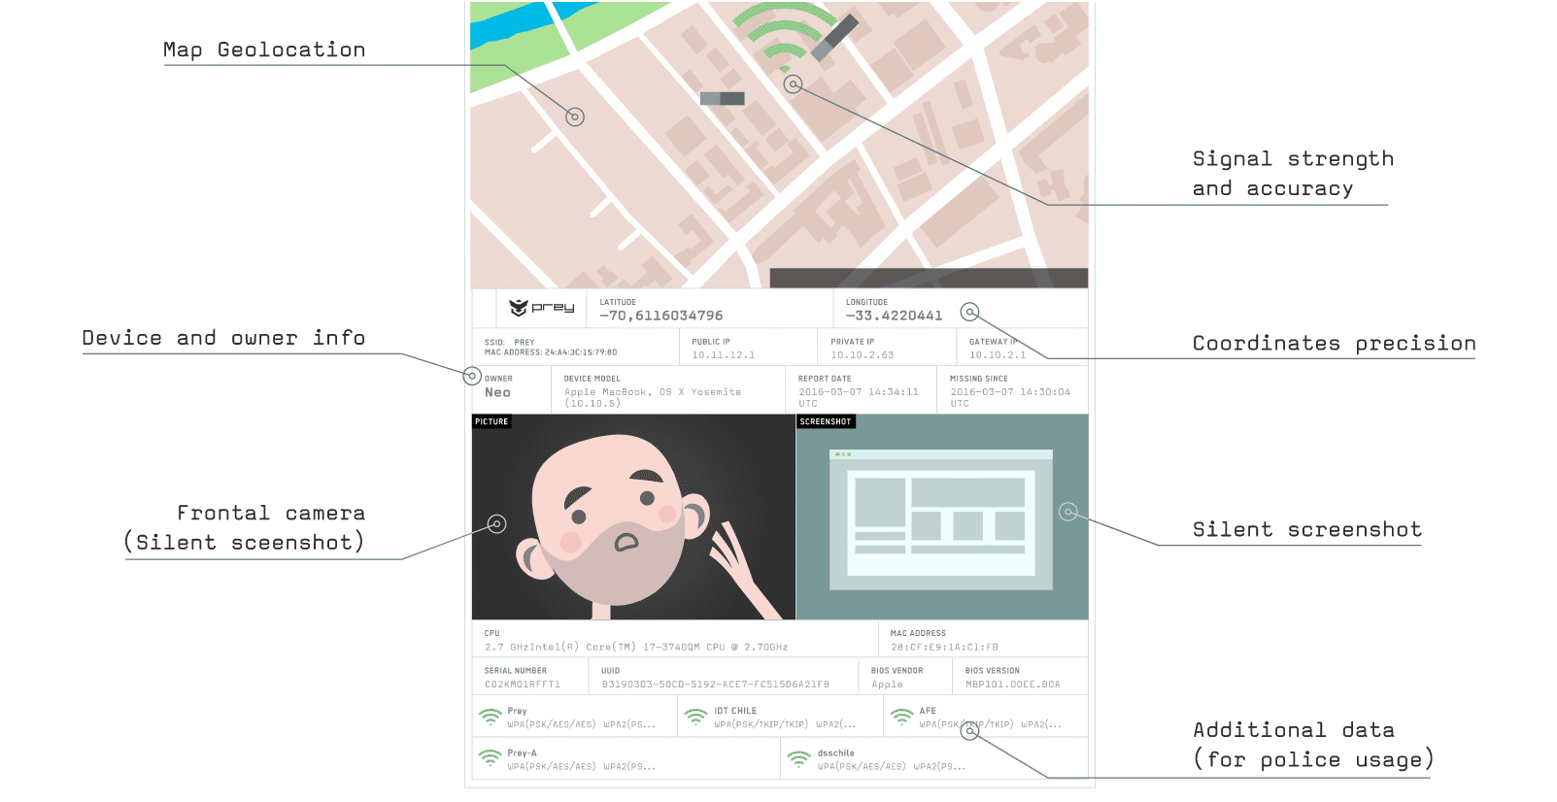Viewport: 1557px width, 802px height.
Task: Select BIOS version MBP101.00EE.B0A
Action: tap(1013, 685)
